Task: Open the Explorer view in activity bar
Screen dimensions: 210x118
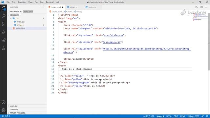Action: 4,9
